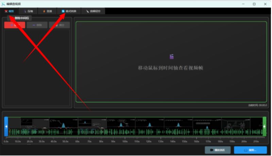The width and height of the screenshot is (272, 156).
Task: Click the green right trim handle
Action: click(x=265, y=126)
